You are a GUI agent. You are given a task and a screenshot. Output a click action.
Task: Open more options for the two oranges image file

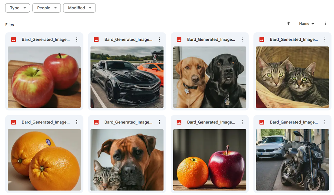pos(77,122)
